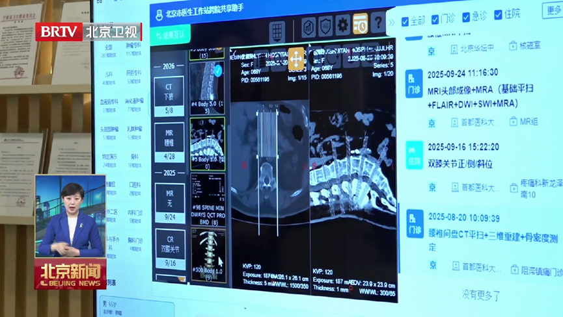Click the MR组 department label

click(529, 121)
